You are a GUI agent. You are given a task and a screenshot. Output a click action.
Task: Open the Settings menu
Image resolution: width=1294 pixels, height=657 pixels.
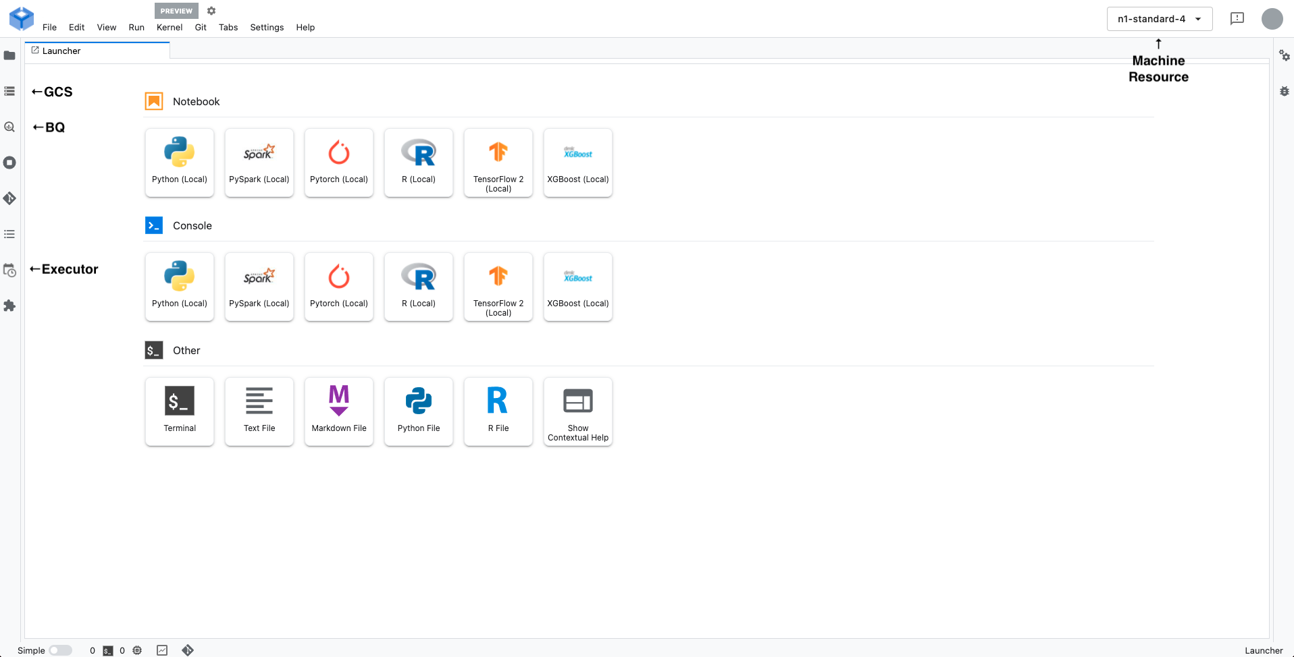pos(267,28)
